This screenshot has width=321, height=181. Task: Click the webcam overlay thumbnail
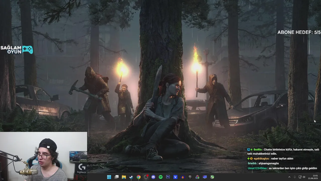pyautogui.click(x=43, y=156)
